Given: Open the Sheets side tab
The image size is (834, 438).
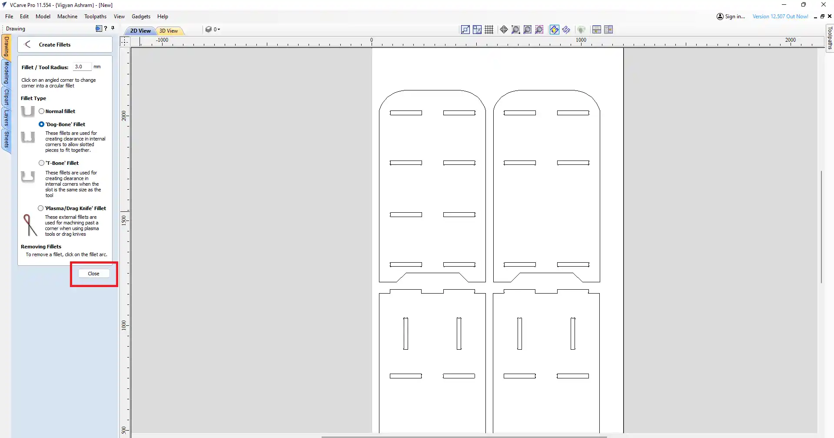Looking at the screenshot, I should 7,139.
